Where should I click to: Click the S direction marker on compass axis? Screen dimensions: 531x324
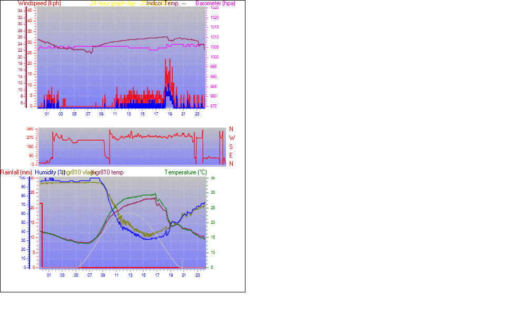click(231, 146)
